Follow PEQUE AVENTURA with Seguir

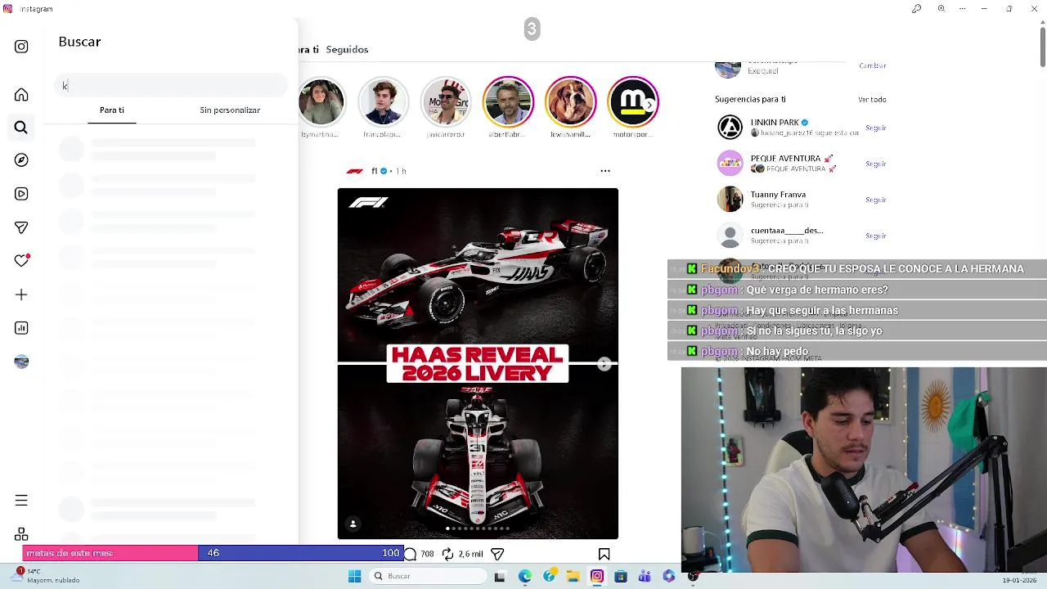click(x=876, y=164)
